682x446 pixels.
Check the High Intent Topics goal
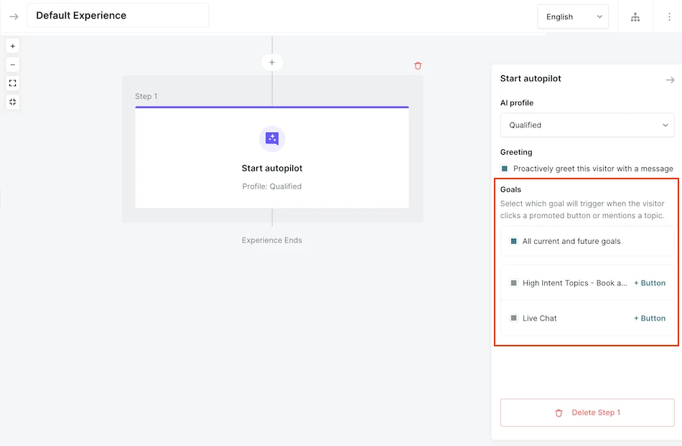coord(514,283)
